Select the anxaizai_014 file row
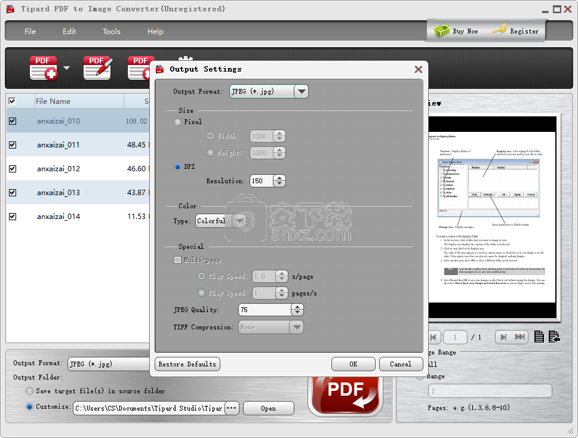The image size is (578, 438). coord(78,216)
